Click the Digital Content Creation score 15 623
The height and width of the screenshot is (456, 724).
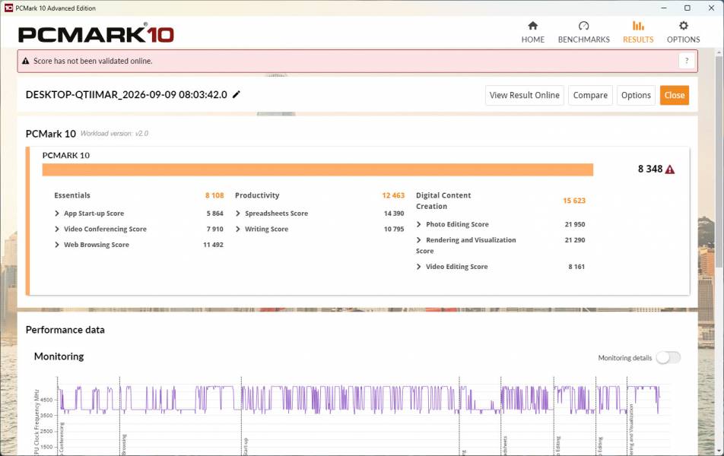tap(574, 201)
